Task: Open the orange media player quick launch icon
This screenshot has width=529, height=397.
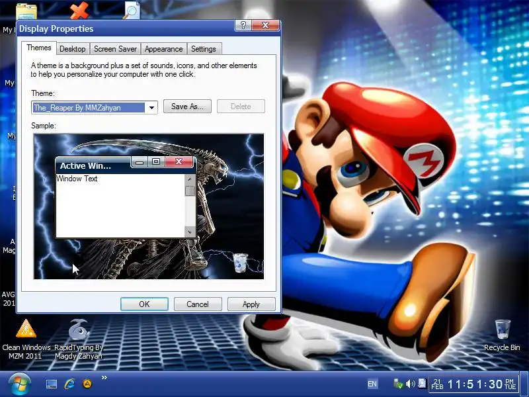Action: point(87,384)
